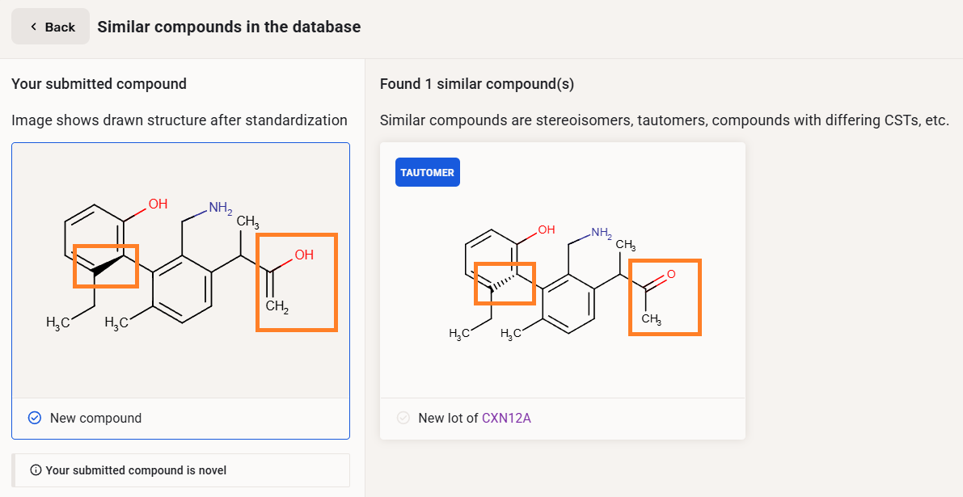Click the hashed bond highlight in tautomer
This screenshot has height=497, width=963.
tap(505, 283)
